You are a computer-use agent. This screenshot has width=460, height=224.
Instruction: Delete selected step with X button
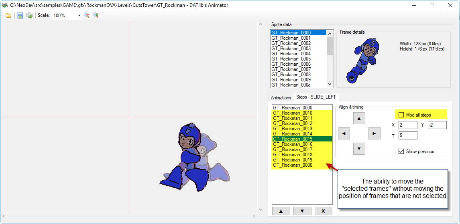[323, 211]
